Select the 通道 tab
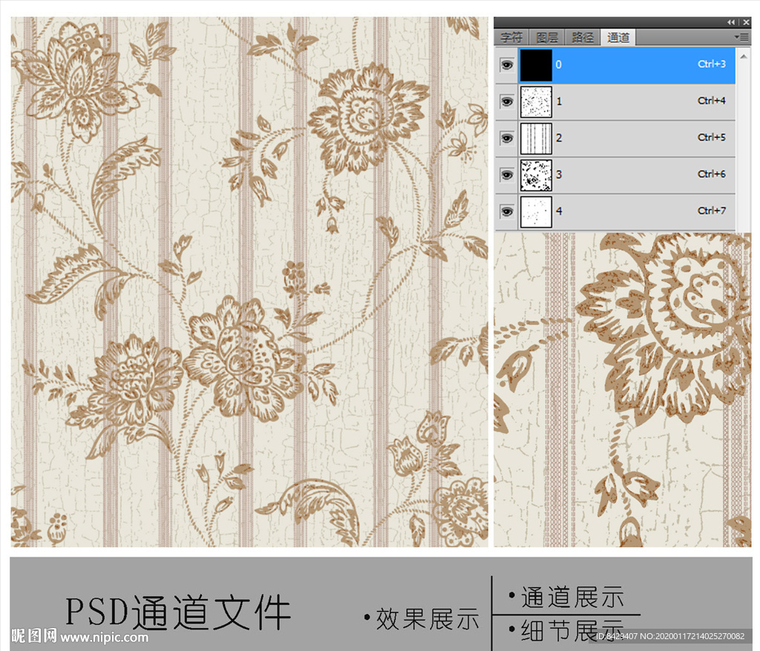The width and height of the screenshot is (760, 651). click(x=618, y=37)
